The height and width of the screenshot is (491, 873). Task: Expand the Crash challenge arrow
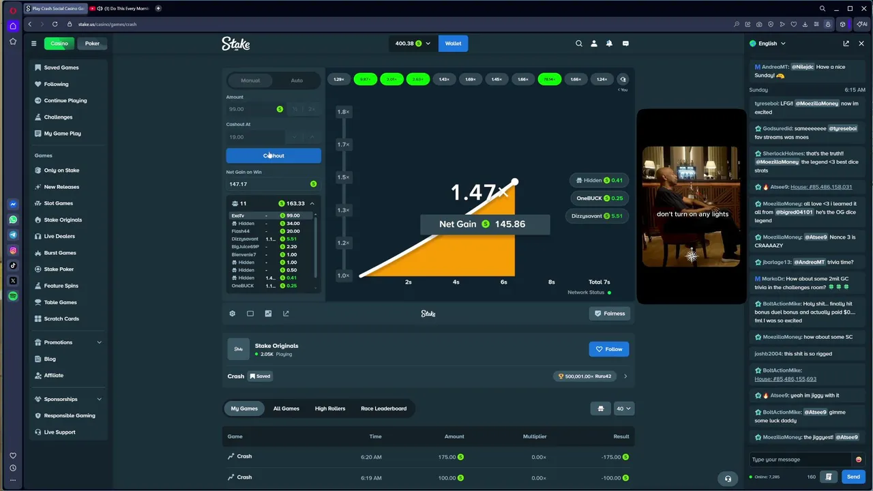point(625,376)
